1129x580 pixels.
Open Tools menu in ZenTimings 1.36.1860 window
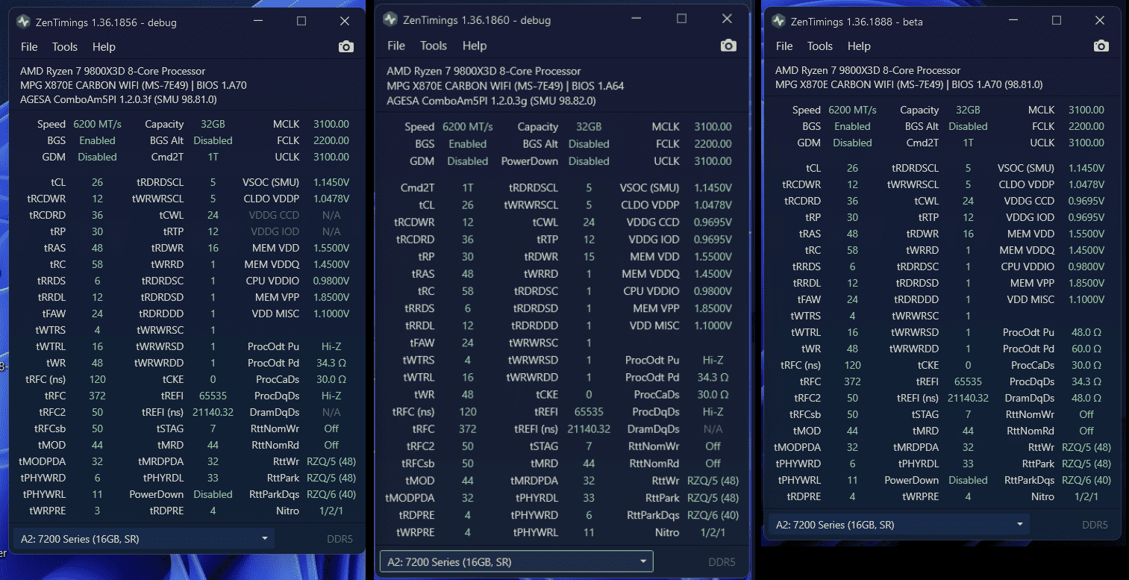pos(434,46)
